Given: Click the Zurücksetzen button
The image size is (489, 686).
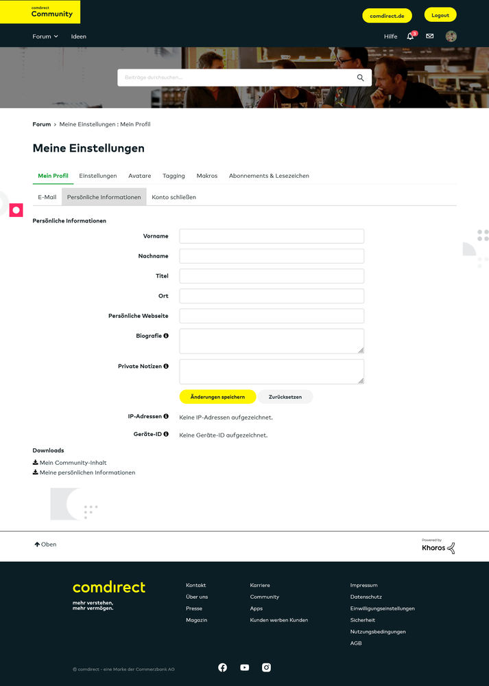Looking at the screenshot, I should [285, 397].
